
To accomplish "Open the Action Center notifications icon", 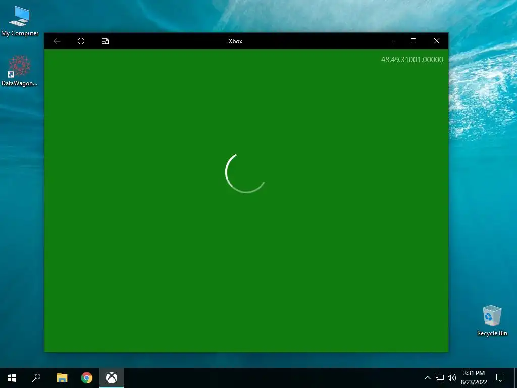I will tap(500, 378).
